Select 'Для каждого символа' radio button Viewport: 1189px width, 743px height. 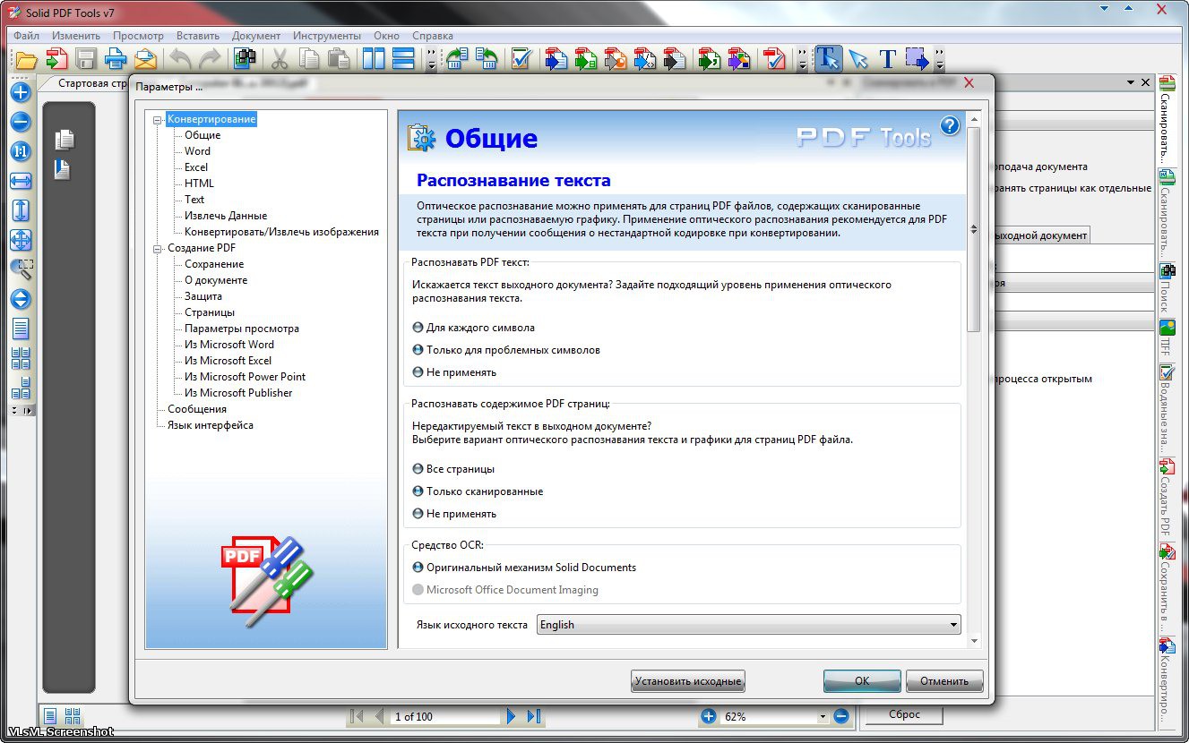click(418, 328)
